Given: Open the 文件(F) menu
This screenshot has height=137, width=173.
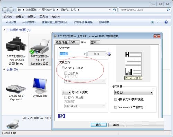Looking at the screenshot, I should coord(8,17).
